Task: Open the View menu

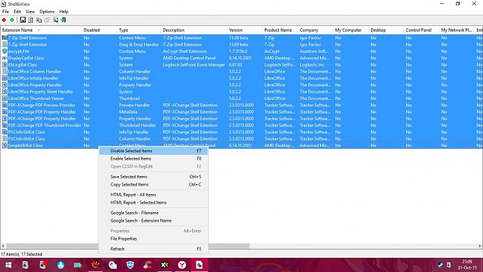Action: tap(30, 12)
